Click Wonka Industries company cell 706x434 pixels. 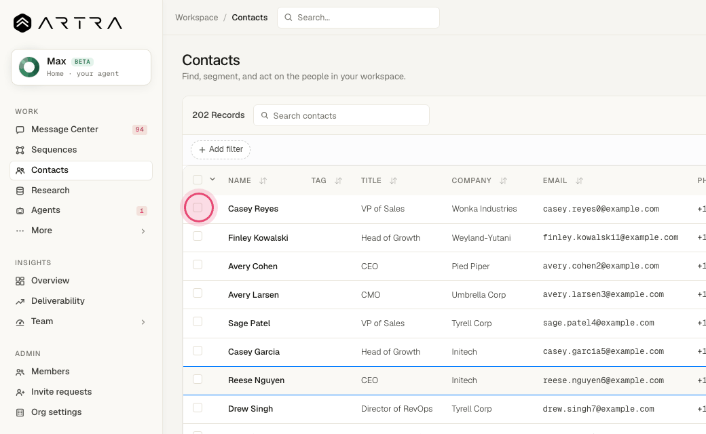click(x=484, y=209)
